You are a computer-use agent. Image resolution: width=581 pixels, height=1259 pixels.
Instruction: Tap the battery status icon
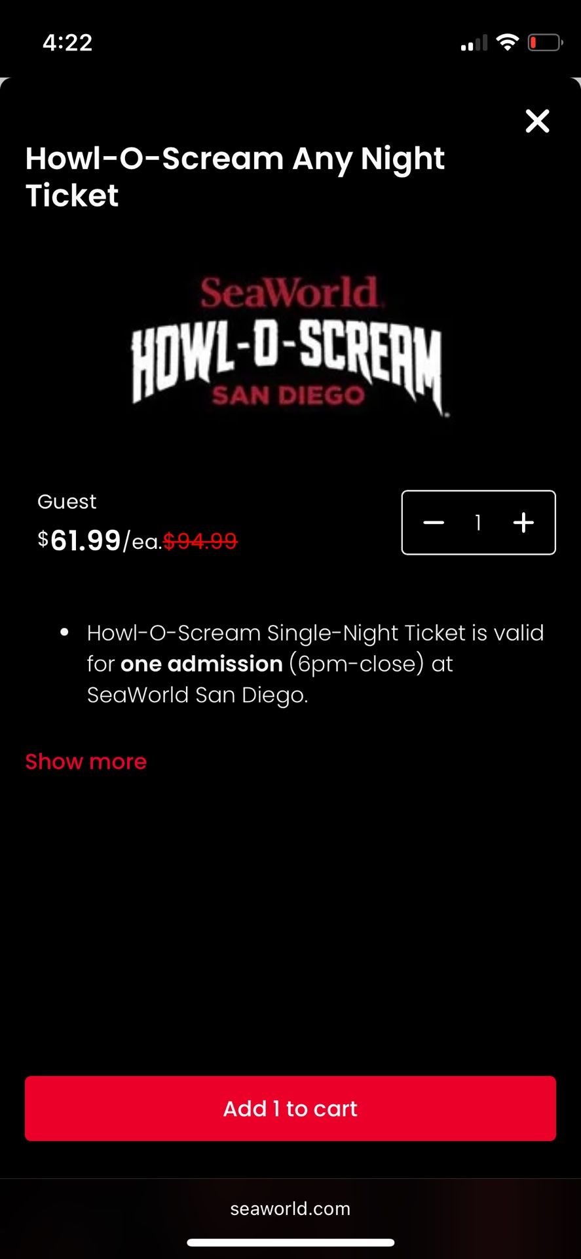[x=544, y=42]
